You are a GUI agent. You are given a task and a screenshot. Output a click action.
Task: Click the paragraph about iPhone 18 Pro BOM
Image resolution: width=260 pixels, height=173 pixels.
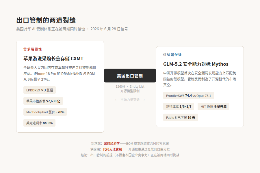pos(60,74)
